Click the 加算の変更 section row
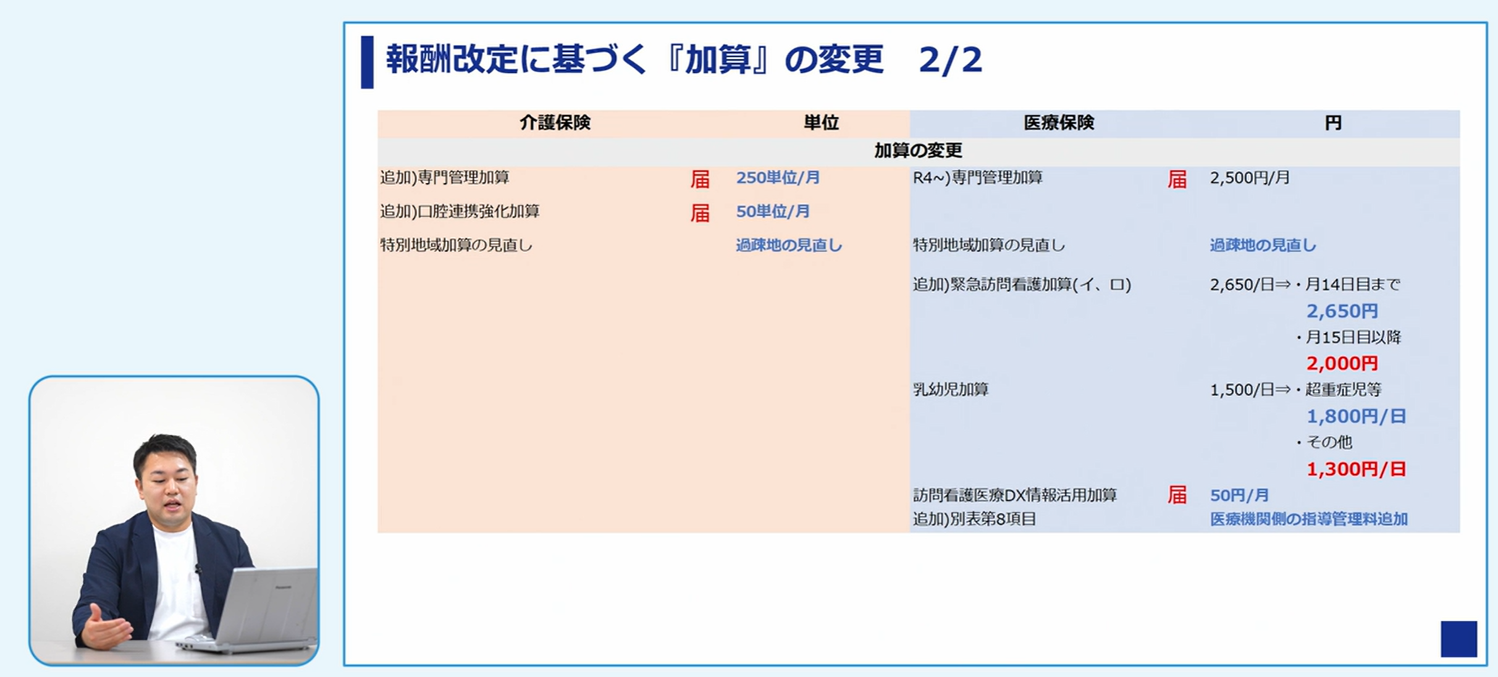This screenshot has height=677, width=1498. [x=918, y=151]
